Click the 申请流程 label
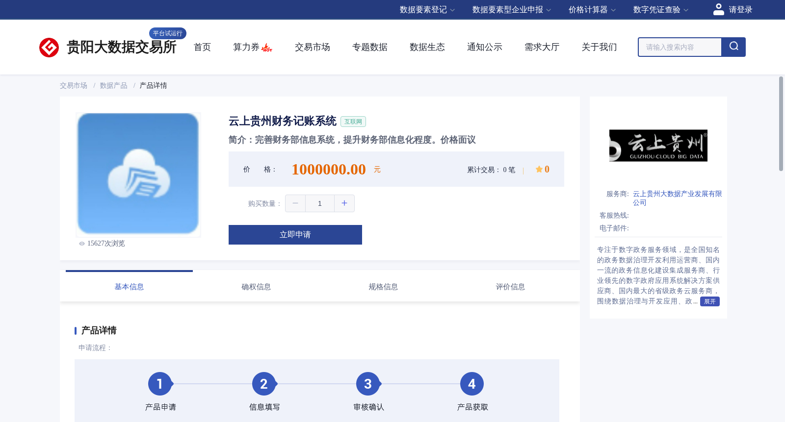Screen dimensions: 785x422 point(95,348)
